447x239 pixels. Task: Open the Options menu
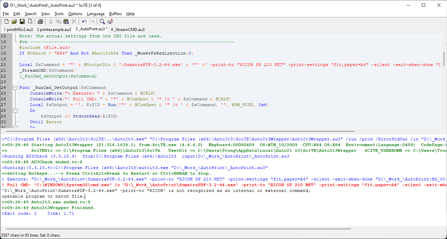75,14
